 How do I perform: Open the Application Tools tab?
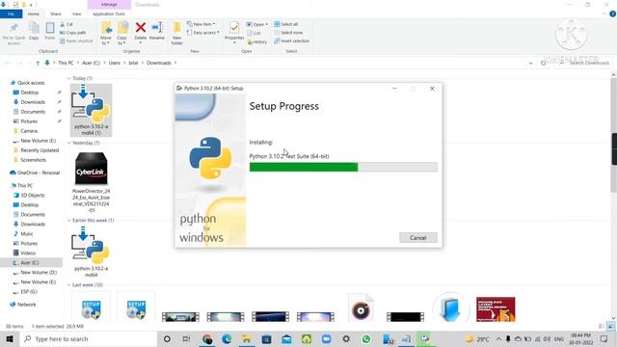[109, 13]
